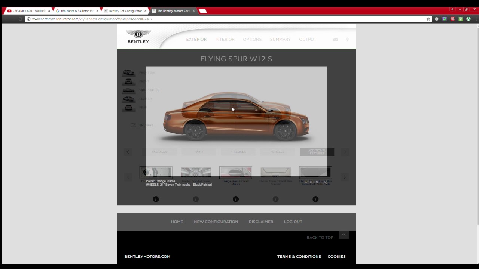Select the Bentley Branded Brake option thumbnail

pos(196,173)
